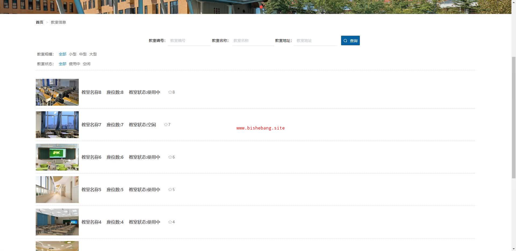
Task: Click the 座位数:8 text
Action: coord(115,92)
